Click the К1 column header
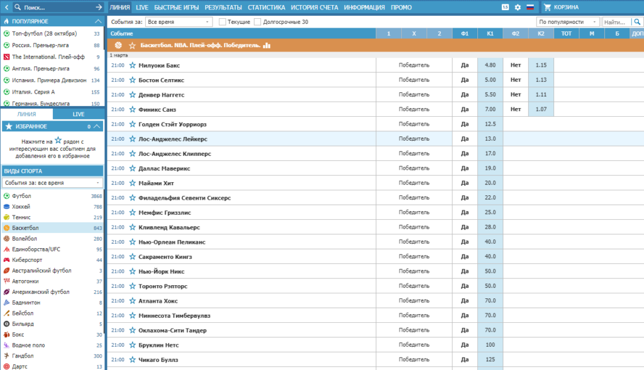The image size is (644, 370). pyautogui.click(x=490, y=34)
